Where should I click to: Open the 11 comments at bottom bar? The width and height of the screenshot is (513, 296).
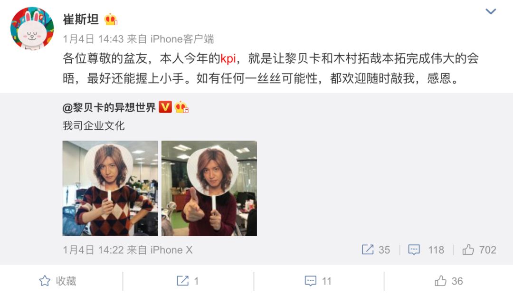318,281
